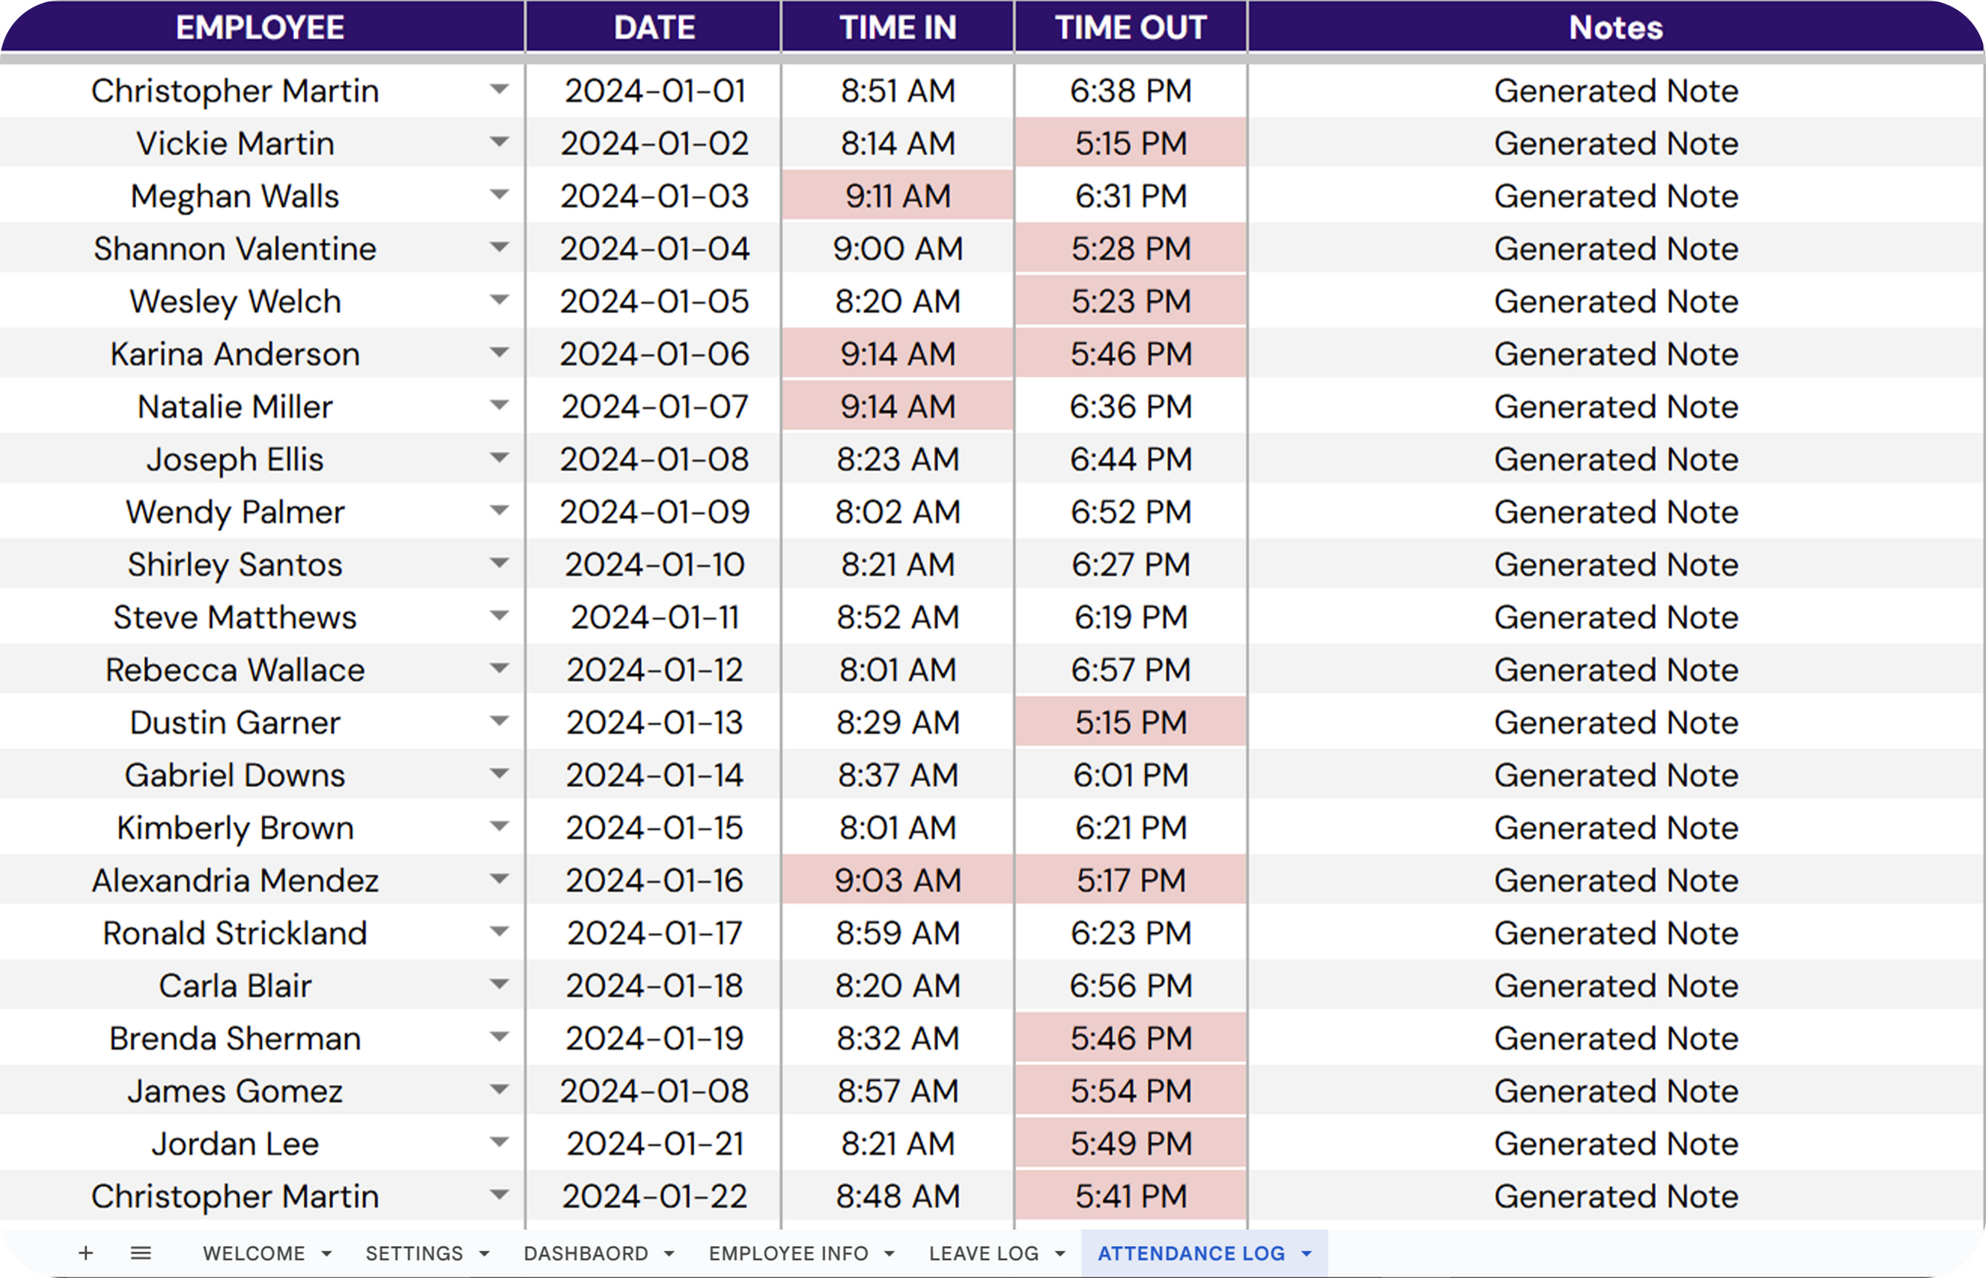
Task: Select Wendy Palmer's Generated Note cell
Action: pyautogui.click(x=1615, y=512)
